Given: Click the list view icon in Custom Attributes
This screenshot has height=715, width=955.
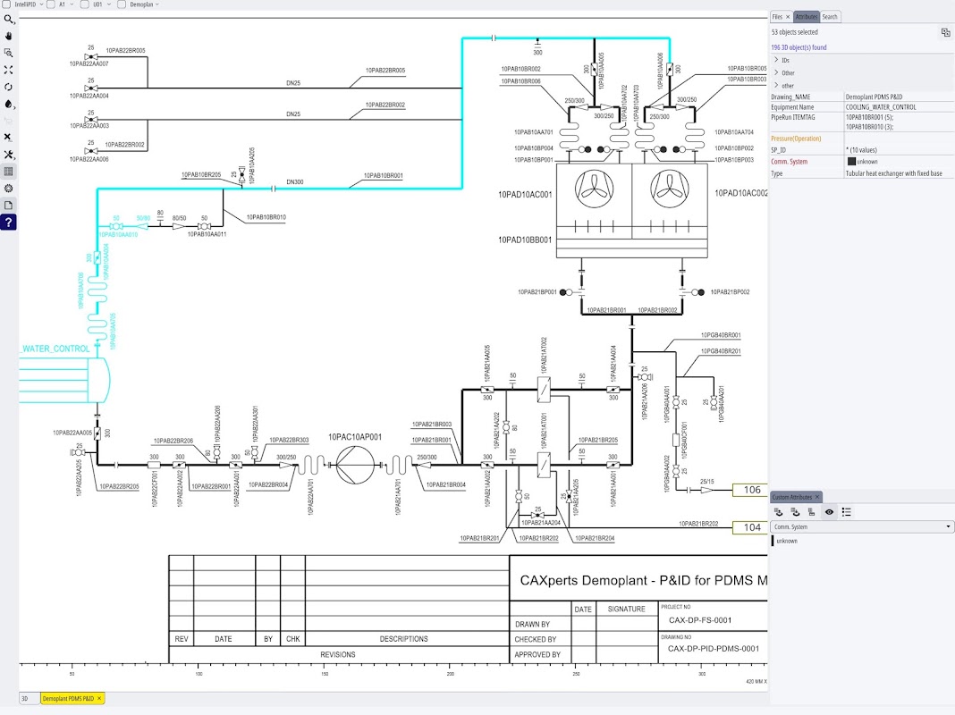Looking at the screenshot, I should point(847,512).
